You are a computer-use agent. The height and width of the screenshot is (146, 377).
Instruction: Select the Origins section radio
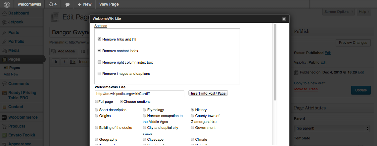tap(96, 116)
